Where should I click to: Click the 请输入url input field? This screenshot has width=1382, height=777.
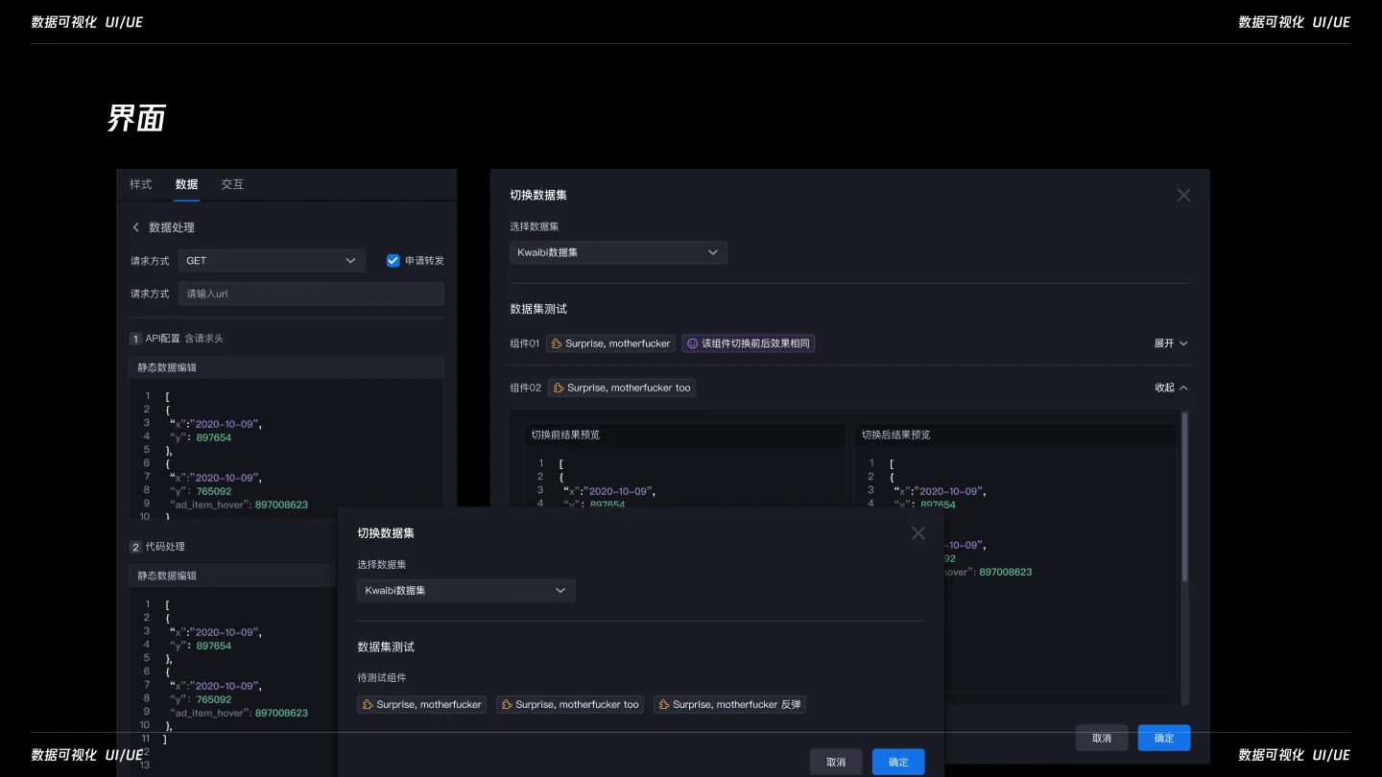point(311,294)
